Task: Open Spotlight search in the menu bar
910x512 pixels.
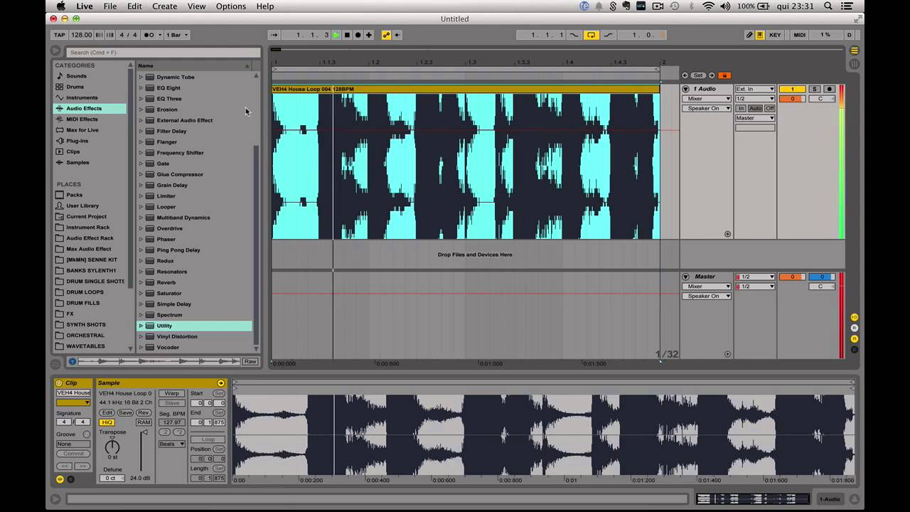Action: [x=828, y=6]
